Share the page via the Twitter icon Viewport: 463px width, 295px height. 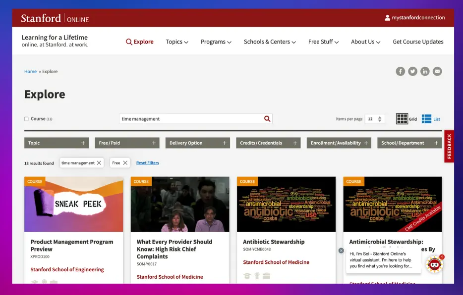412,71
